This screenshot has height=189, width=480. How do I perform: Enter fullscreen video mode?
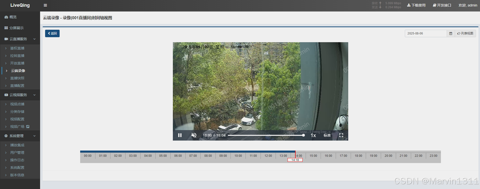[341, 135]
